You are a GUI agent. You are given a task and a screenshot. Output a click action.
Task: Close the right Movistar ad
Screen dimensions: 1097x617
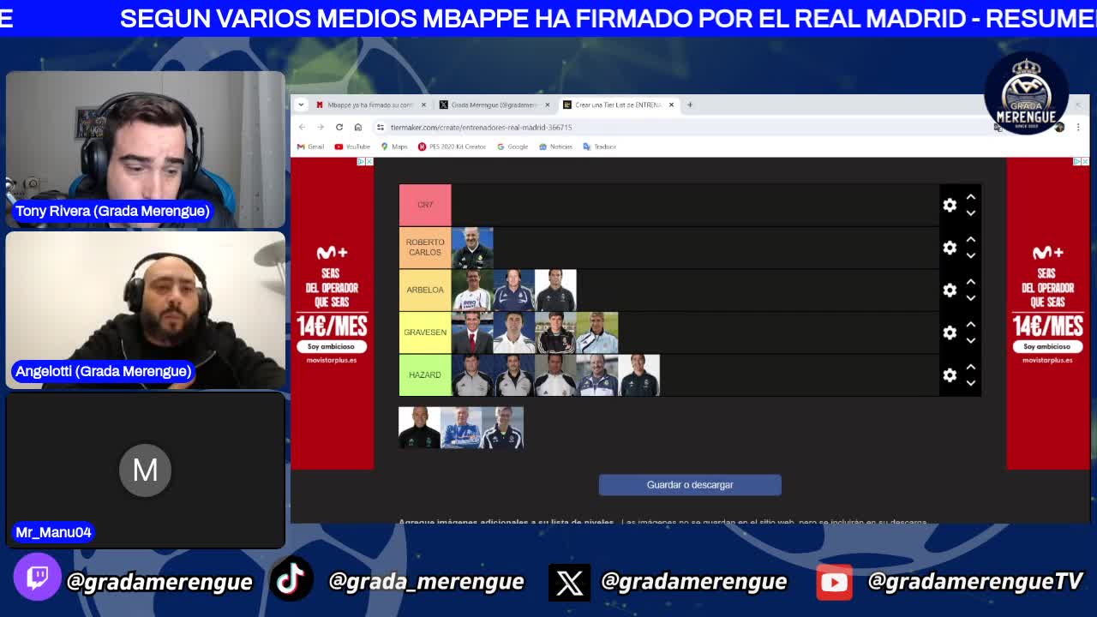pos(1085,161)
